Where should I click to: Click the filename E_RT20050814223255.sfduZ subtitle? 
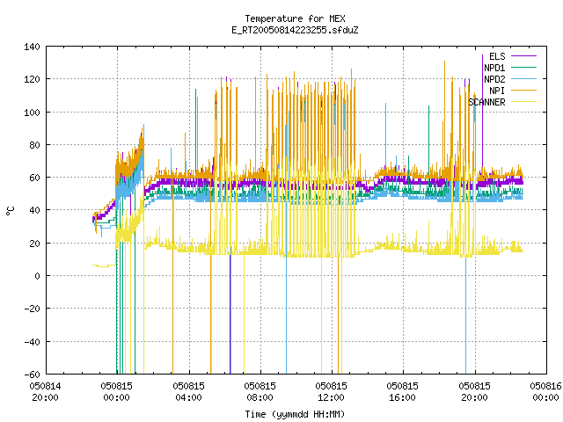tap(295, 30)
